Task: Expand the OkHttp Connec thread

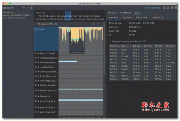Action: pos(39,72)
